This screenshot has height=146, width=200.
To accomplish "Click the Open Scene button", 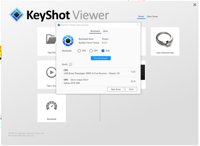I will click(116, 89).
